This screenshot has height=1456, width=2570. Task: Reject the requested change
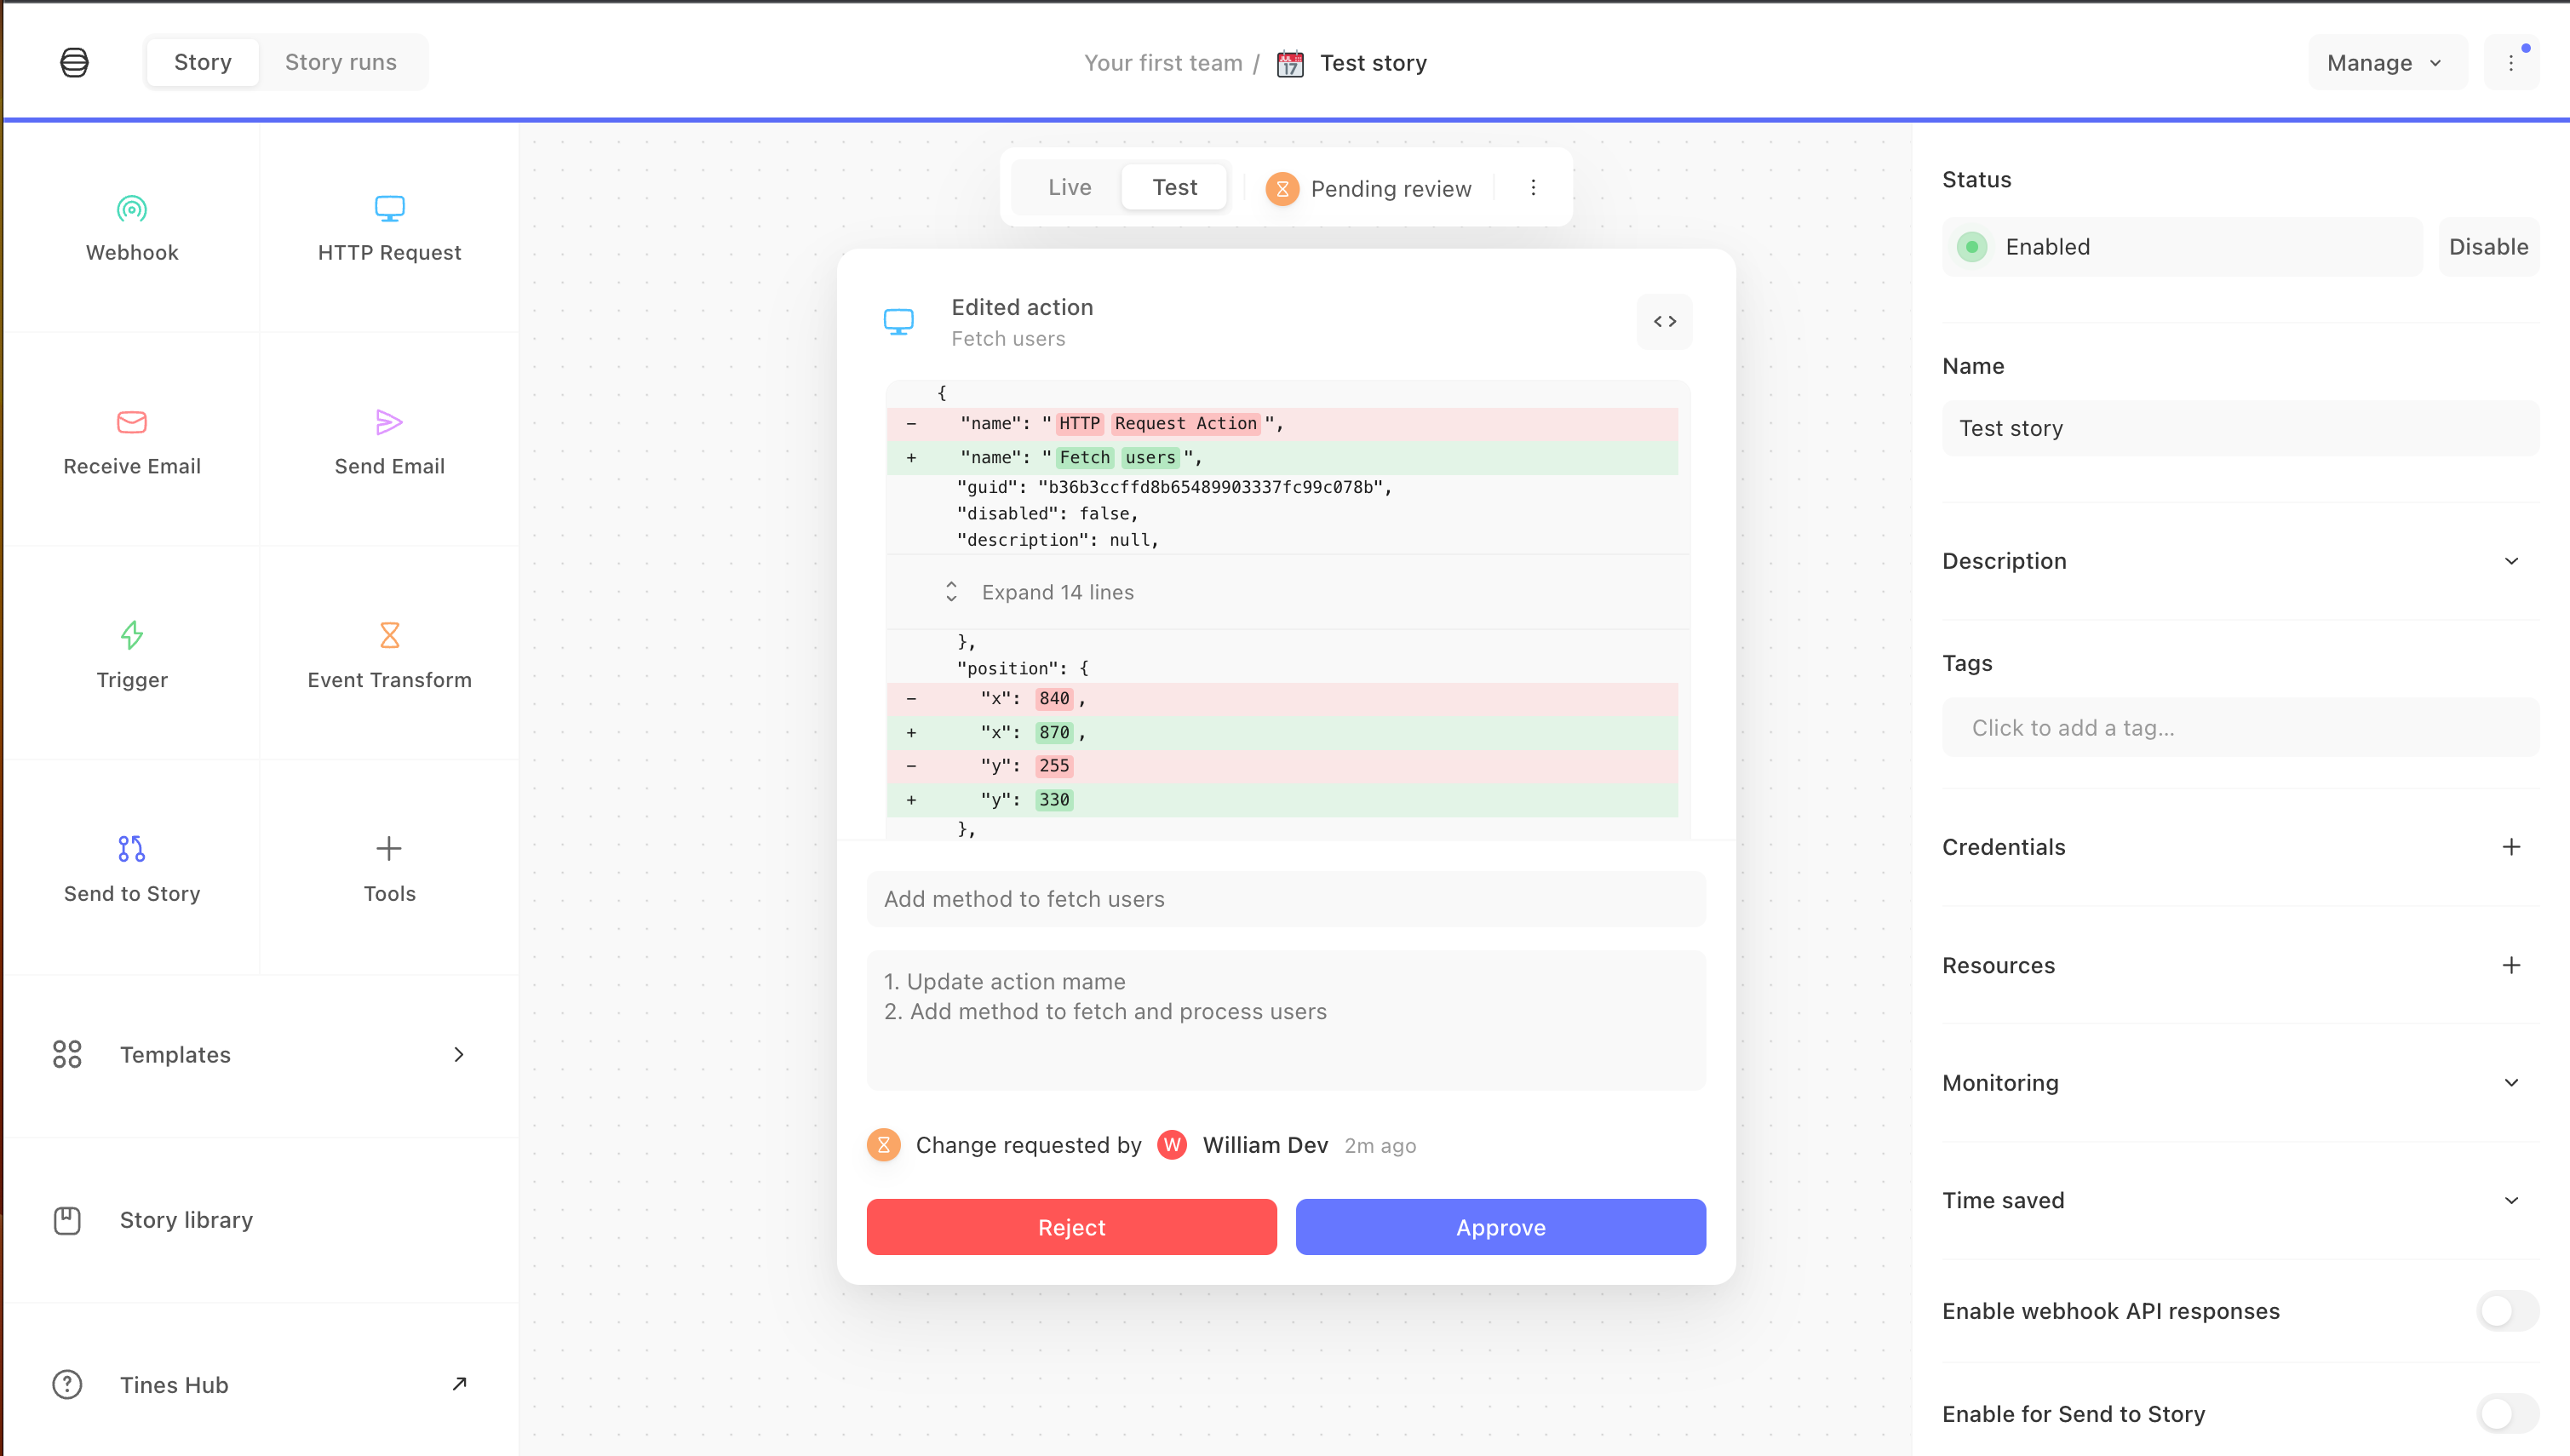1071,1227
